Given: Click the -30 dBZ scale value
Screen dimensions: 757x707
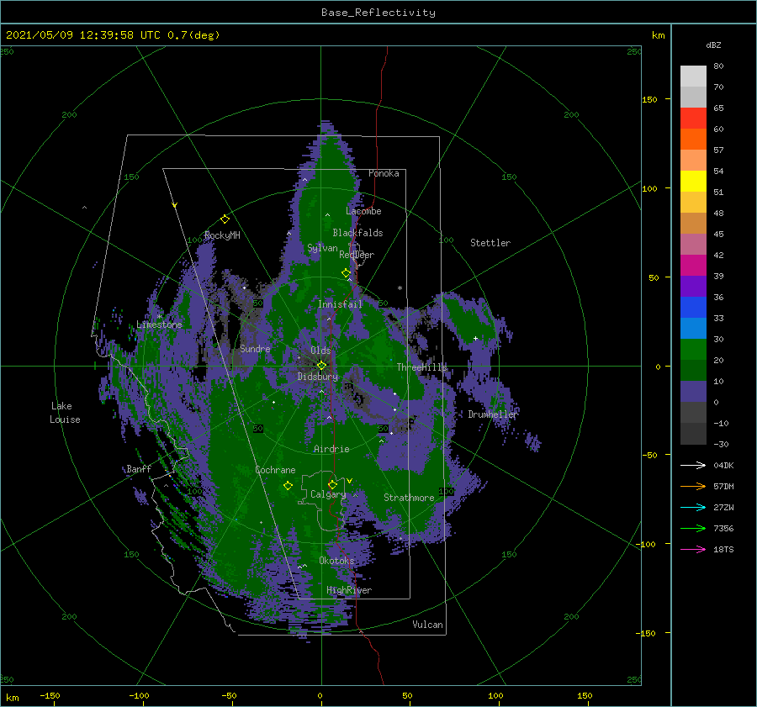Looking at the screenshot, I should 721,444.
